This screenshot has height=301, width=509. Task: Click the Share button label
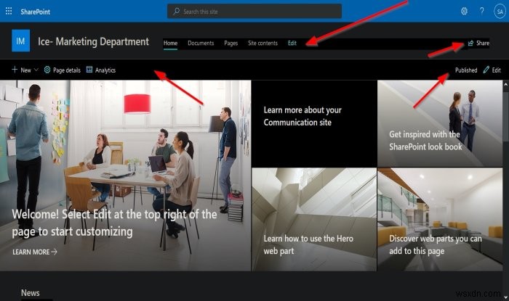[483, 43]
